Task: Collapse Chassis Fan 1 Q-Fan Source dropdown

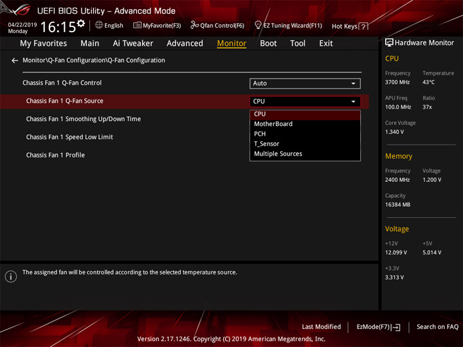Action: point(305,102)
